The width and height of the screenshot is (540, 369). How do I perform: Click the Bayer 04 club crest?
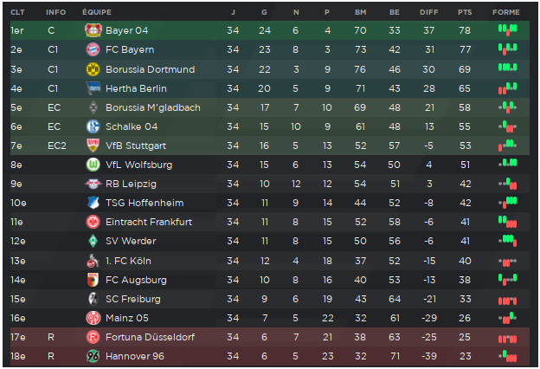[x=93, y=30]
